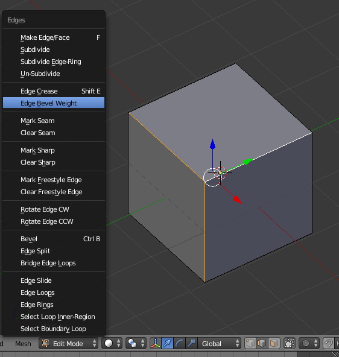Select the scale manipulator icon

click(x=191, y=343)
